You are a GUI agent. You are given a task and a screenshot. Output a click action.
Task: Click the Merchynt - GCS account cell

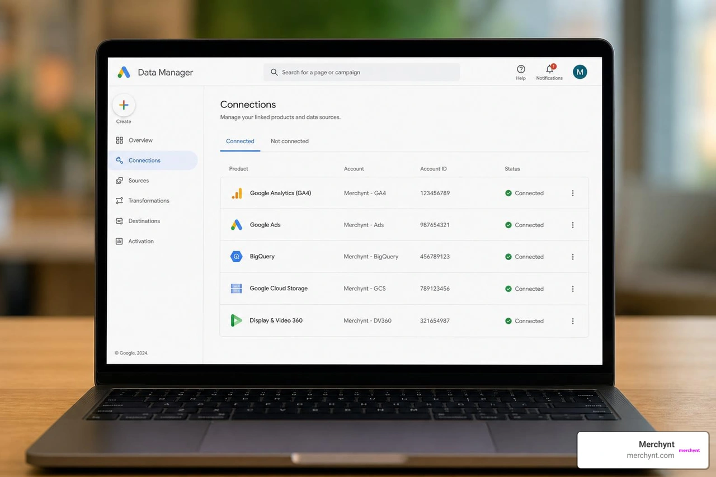(365, 289)
